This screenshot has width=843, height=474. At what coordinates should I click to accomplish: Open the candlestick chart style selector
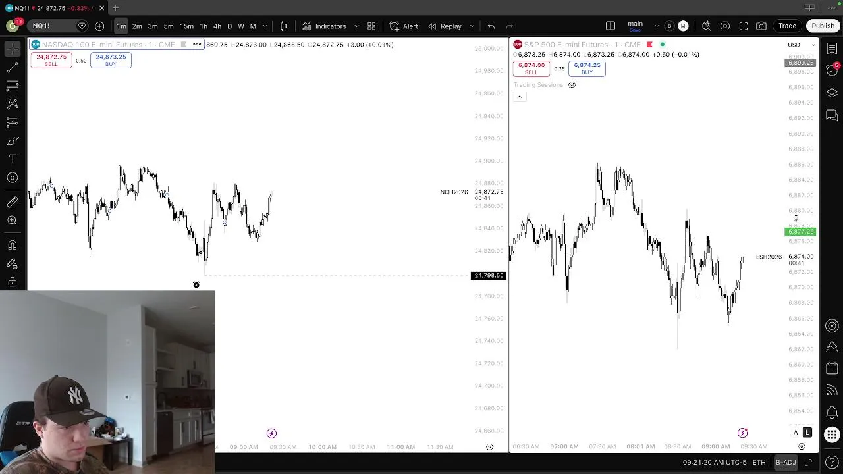[x=284, y=26]
